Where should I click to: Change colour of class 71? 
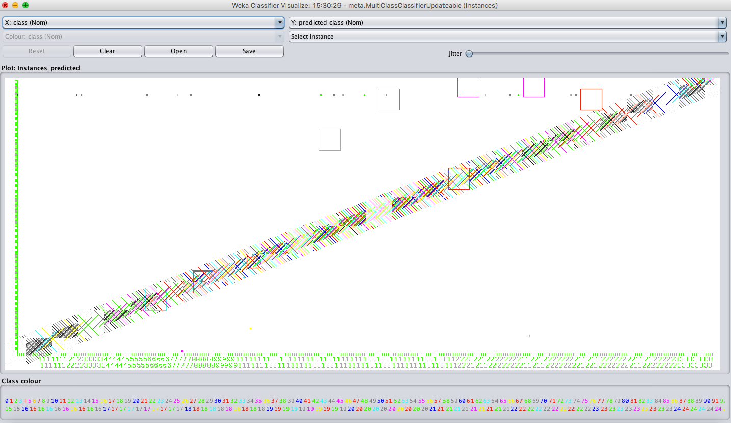[x=552, y=401]
